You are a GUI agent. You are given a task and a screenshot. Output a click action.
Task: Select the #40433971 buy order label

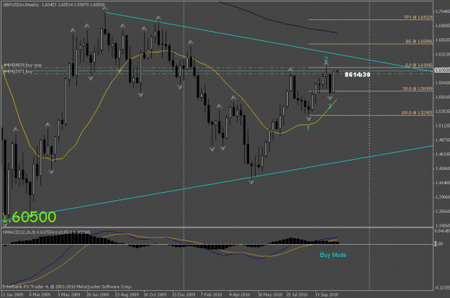tap(18, 71)
